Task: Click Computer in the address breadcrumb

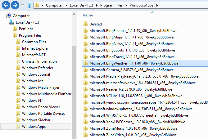Action: [x=54, y=5]
